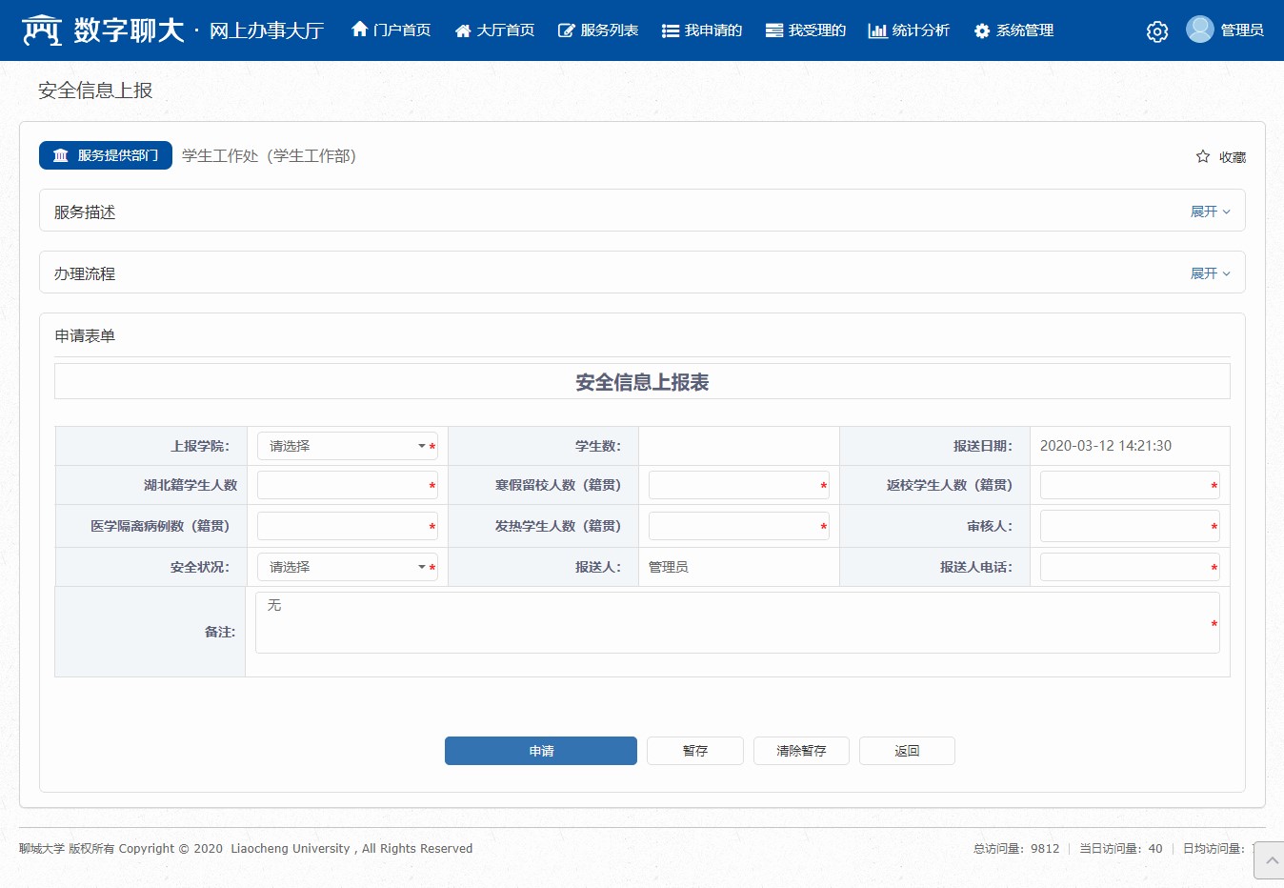Open the 安全状况 dropdown
Image resolution: width=1284 pixels, height=888 pixels.
347,567
